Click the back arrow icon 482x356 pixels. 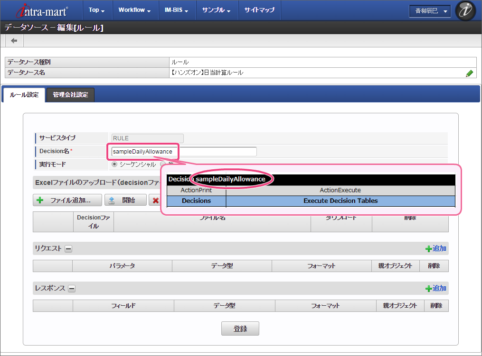(x=14, y=41)
